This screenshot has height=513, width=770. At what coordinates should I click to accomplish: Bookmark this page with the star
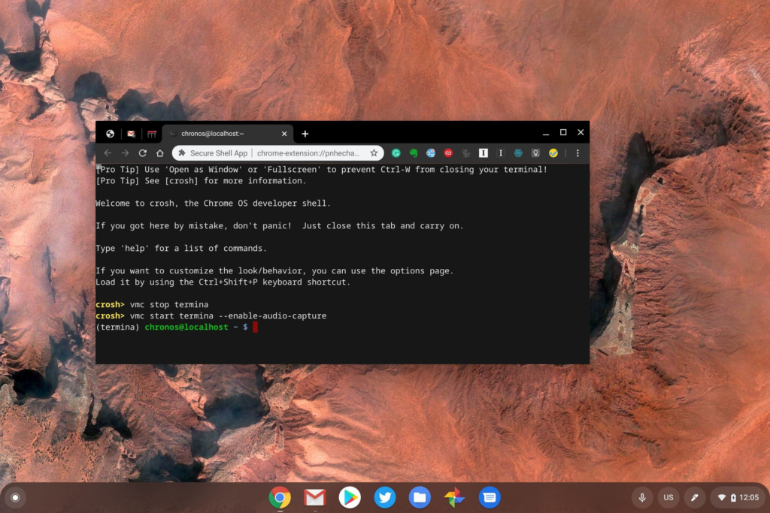pos(374,153)
